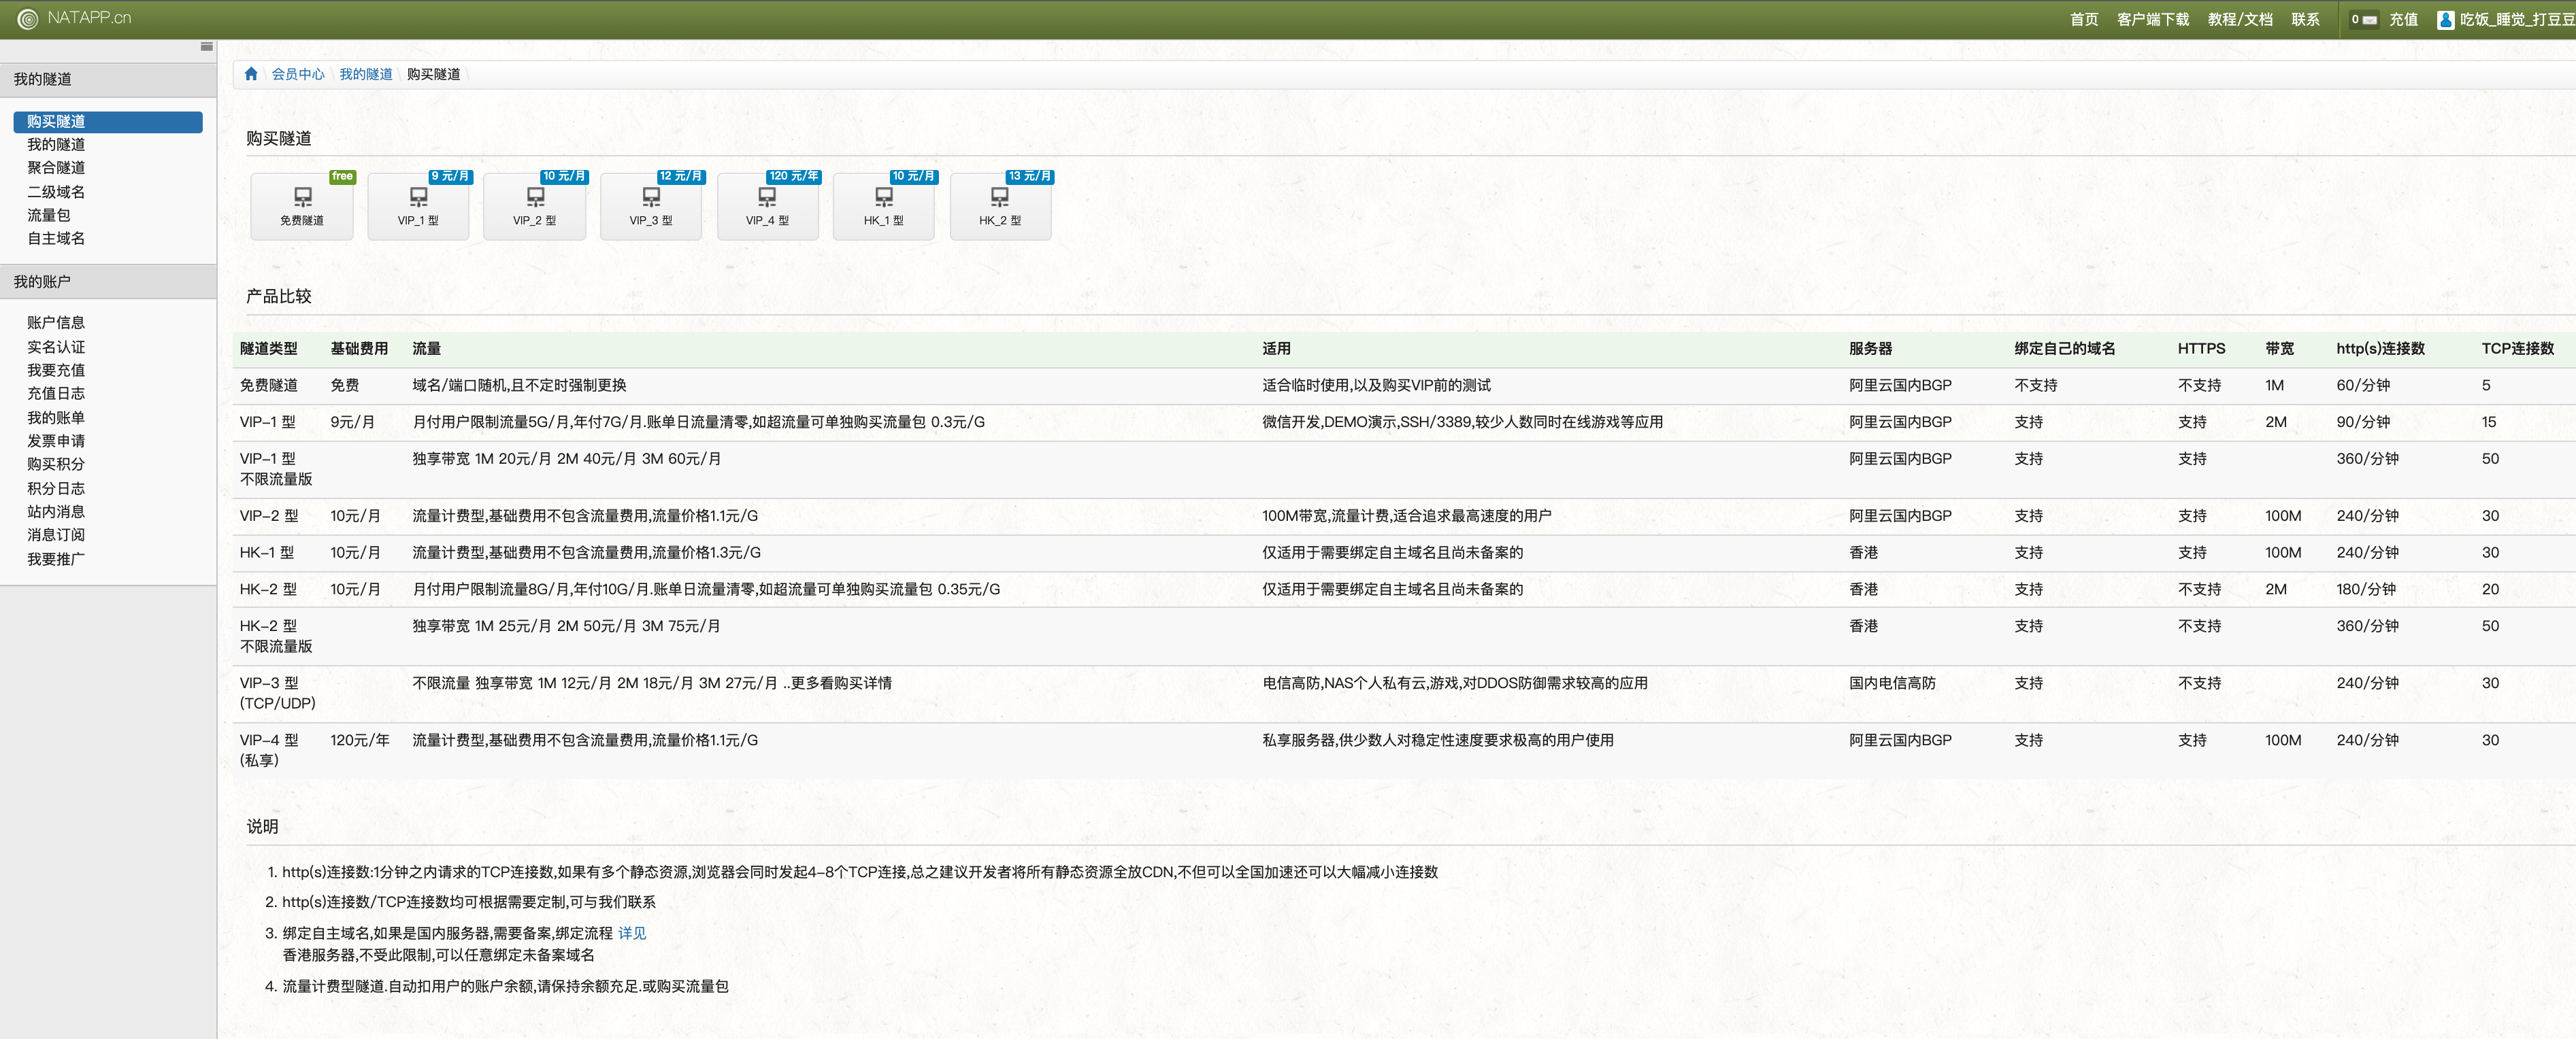This screenshot has width=2576, height=1039.
Task: Open 流量包 in the sidebar
Action: [49, 215]
